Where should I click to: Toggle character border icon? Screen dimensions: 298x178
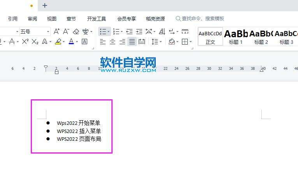pyautogui.click(x=85, y=41)
